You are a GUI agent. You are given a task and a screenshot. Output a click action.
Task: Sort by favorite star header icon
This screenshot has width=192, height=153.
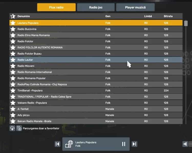click(x=13, y=16)
